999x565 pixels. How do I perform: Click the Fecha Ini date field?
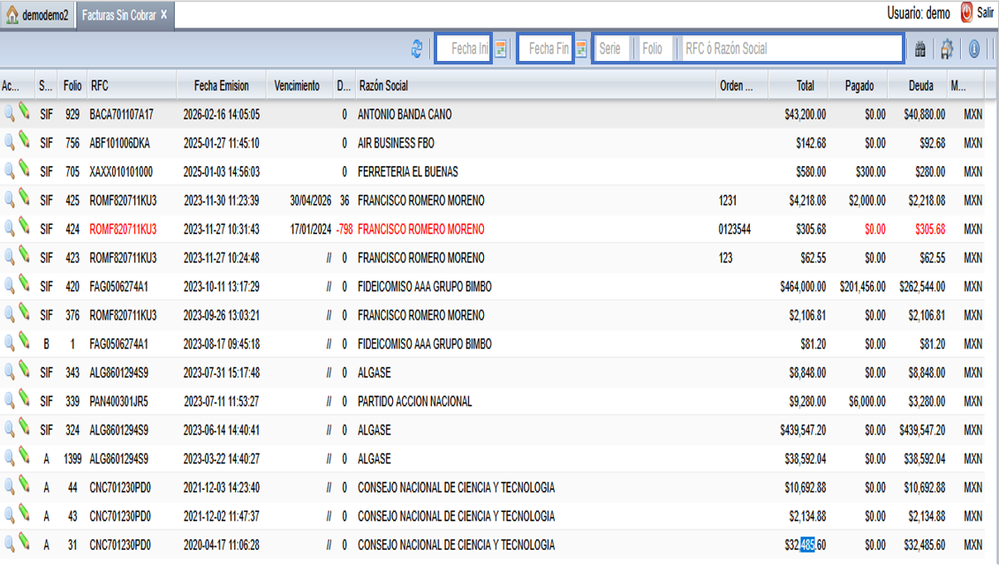click(x=464, y=49)
